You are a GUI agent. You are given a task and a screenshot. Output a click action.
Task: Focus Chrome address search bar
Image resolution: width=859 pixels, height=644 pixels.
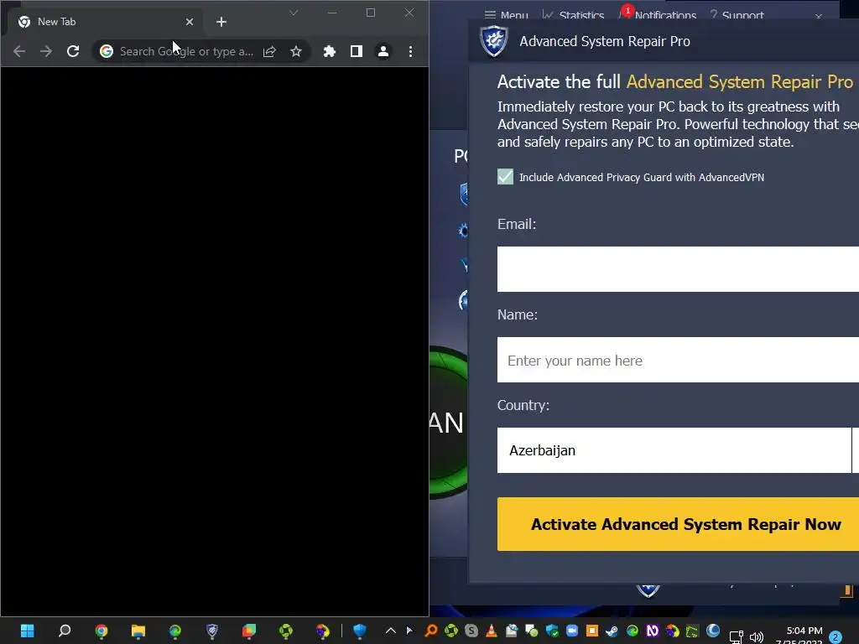(186, 51)
